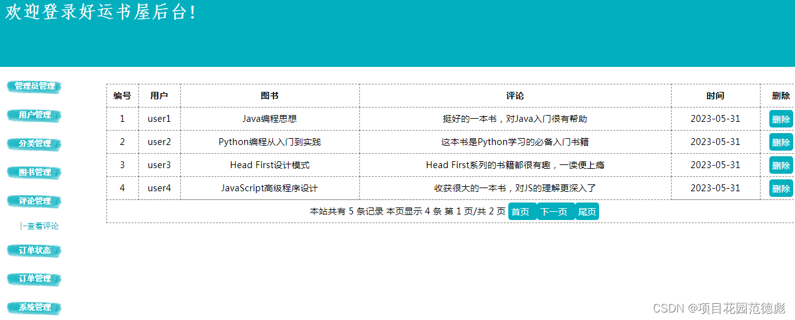Click the JavaScript高级程序设计 book cell
Image resolution: width=795 pixels, height=320 pixels.
tap(270, 188)
